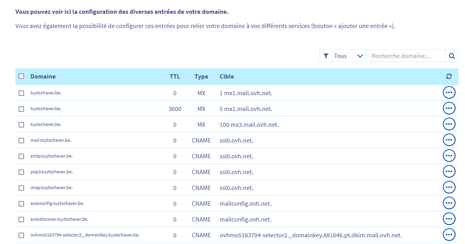This screenshot has width=465, height=244.
Task: Click the 'TTL' column header
Action: pos(175,77)
